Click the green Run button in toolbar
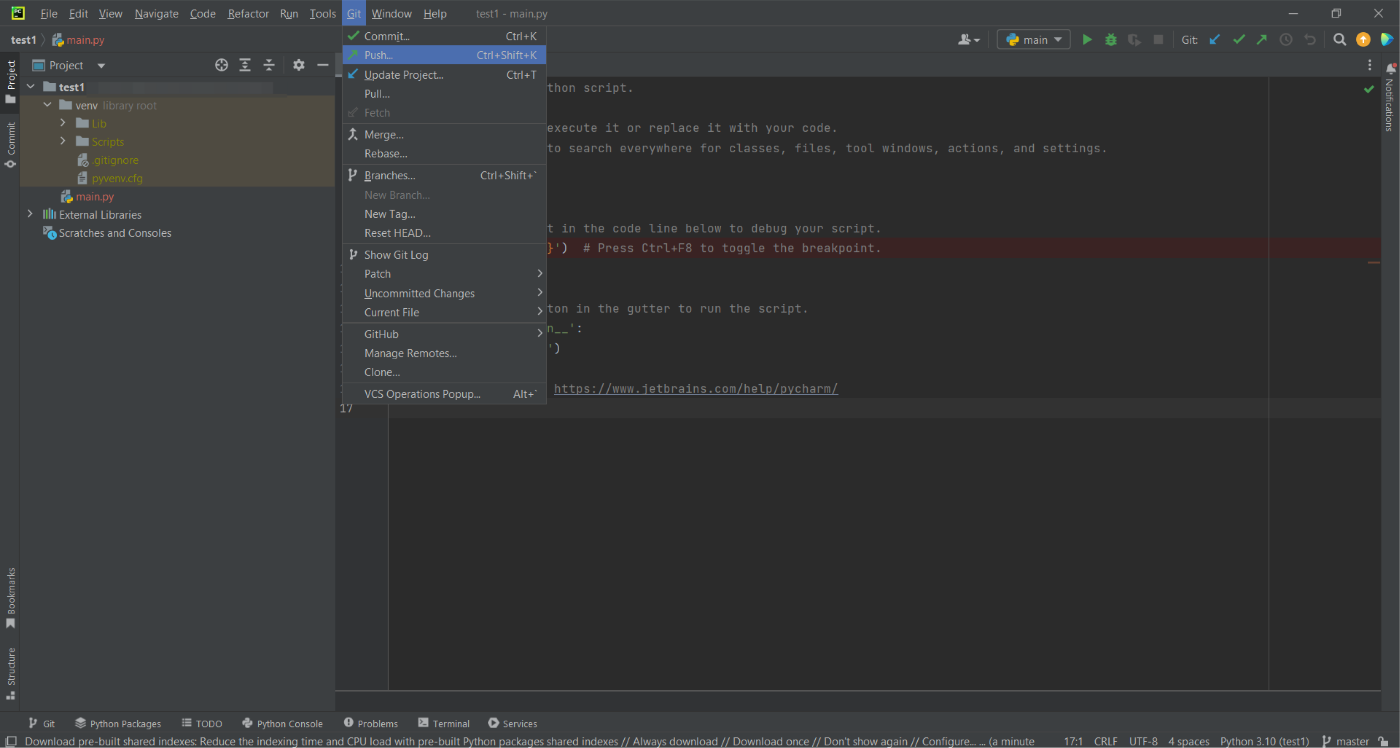This screenshot has height=748, width=1400. [1087, 40]
